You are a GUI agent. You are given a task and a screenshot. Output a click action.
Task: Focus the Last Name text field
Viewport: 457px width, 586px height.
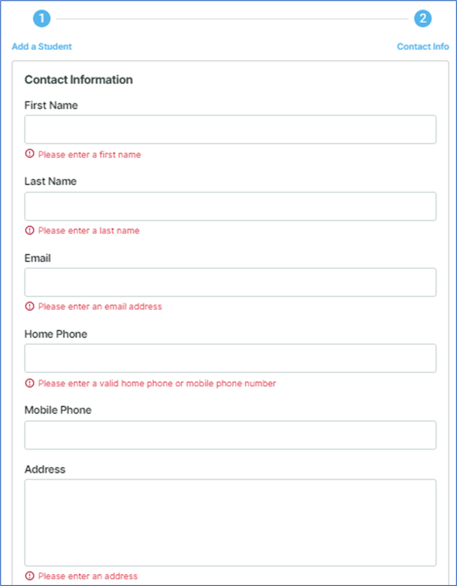click(x=230, y=206)
